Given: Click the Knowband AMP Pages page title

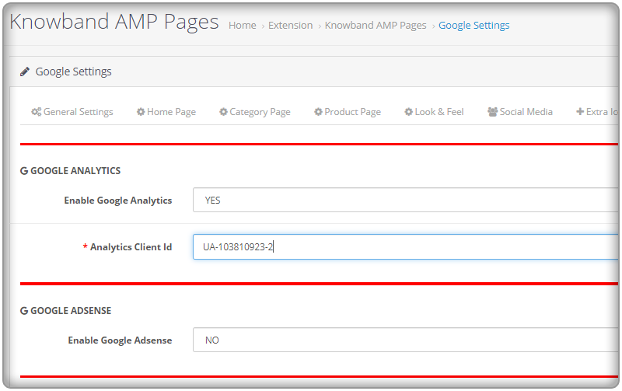Looking at the screenshot, I should [x=114, y=22].
